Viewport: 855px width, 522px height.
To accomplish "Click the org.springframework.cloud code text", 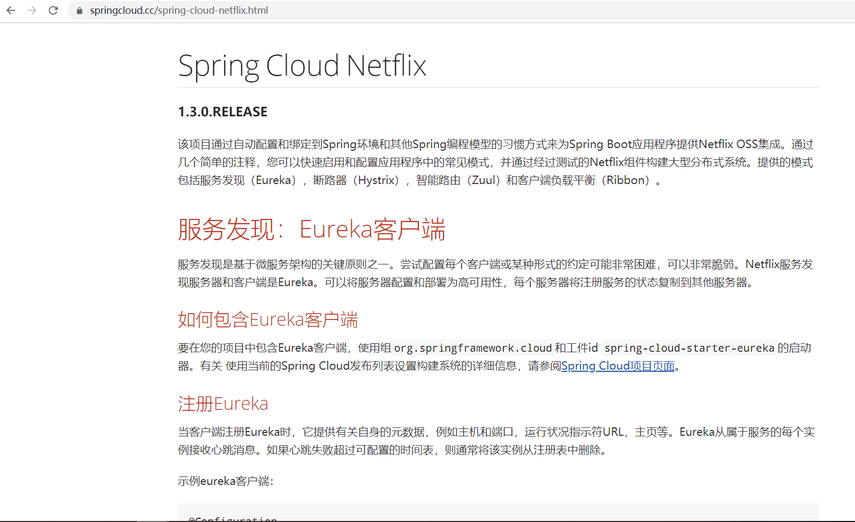I will [x=473, y=348].
